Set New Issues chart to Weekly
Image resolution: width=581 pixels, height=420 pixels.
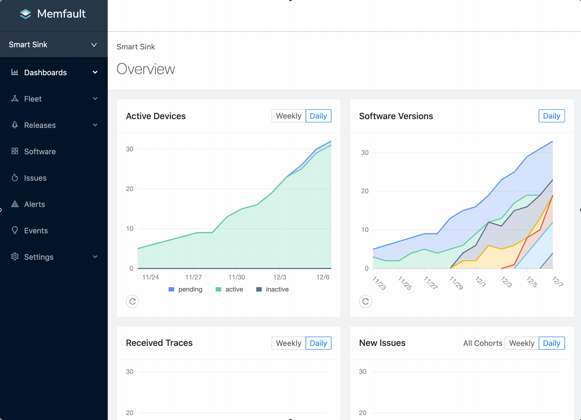coord(522,343)
